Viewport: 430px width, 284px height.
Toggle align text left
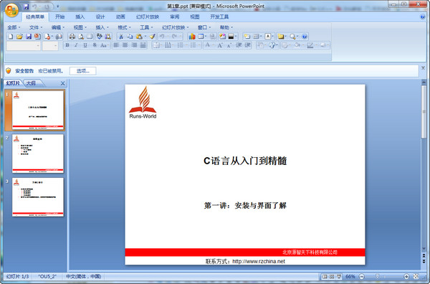click(x=116, y=45)
